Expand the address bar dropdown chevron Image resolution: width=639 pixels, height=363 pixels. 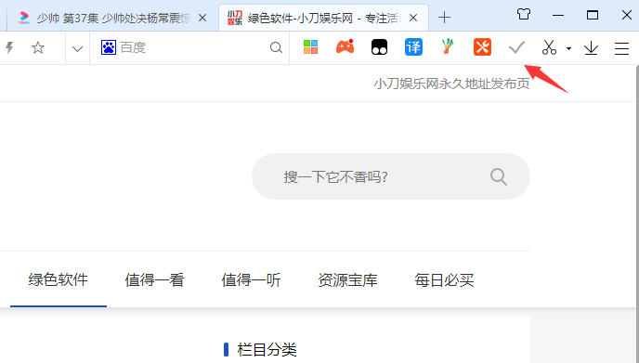(x=77, y=49)
